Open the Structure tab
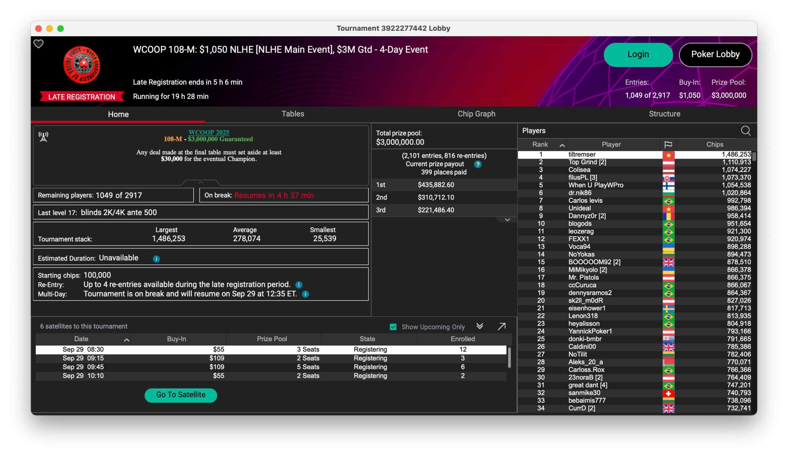 coord(664,114)
